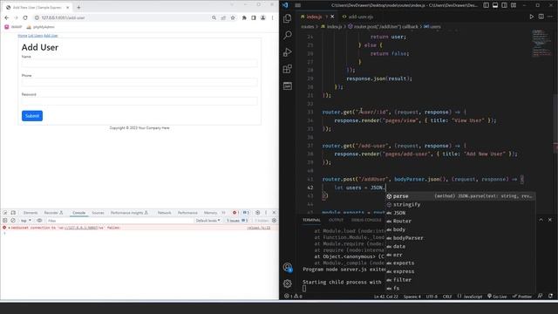Screen dimensions: 558x314
Task: Click the routes breadcrumb segment
Action: [308, 27]
